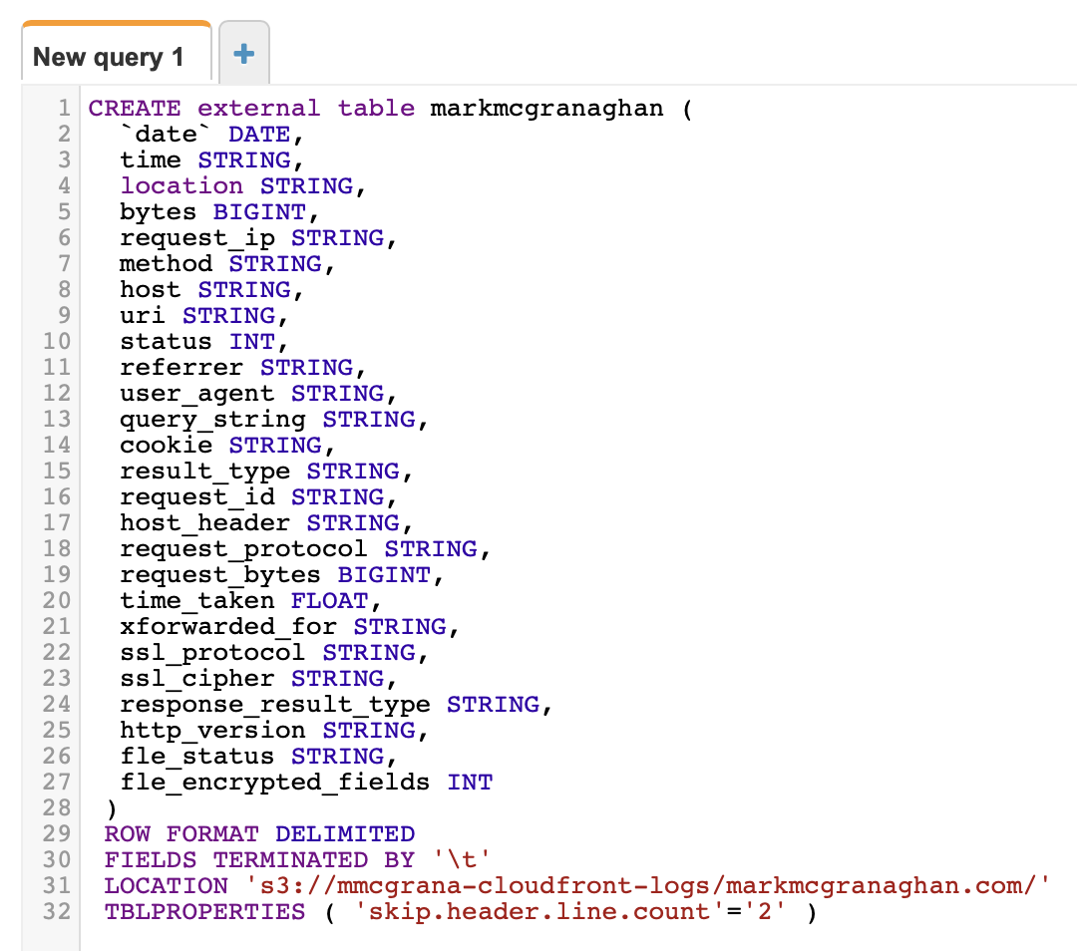Image resolution: width=1077 pixels, height=951 pixels.
Task: Click the time_taken column name
Action: (197, 601)
